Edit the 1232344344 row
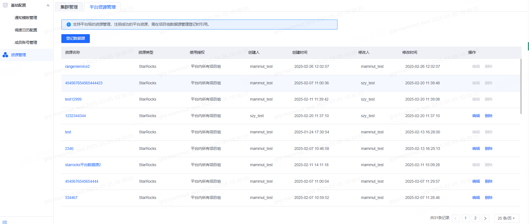529x224 pixels. 476,116
